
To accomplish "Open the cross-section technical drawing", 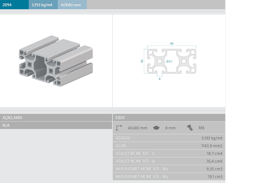I will click(171, 61).
